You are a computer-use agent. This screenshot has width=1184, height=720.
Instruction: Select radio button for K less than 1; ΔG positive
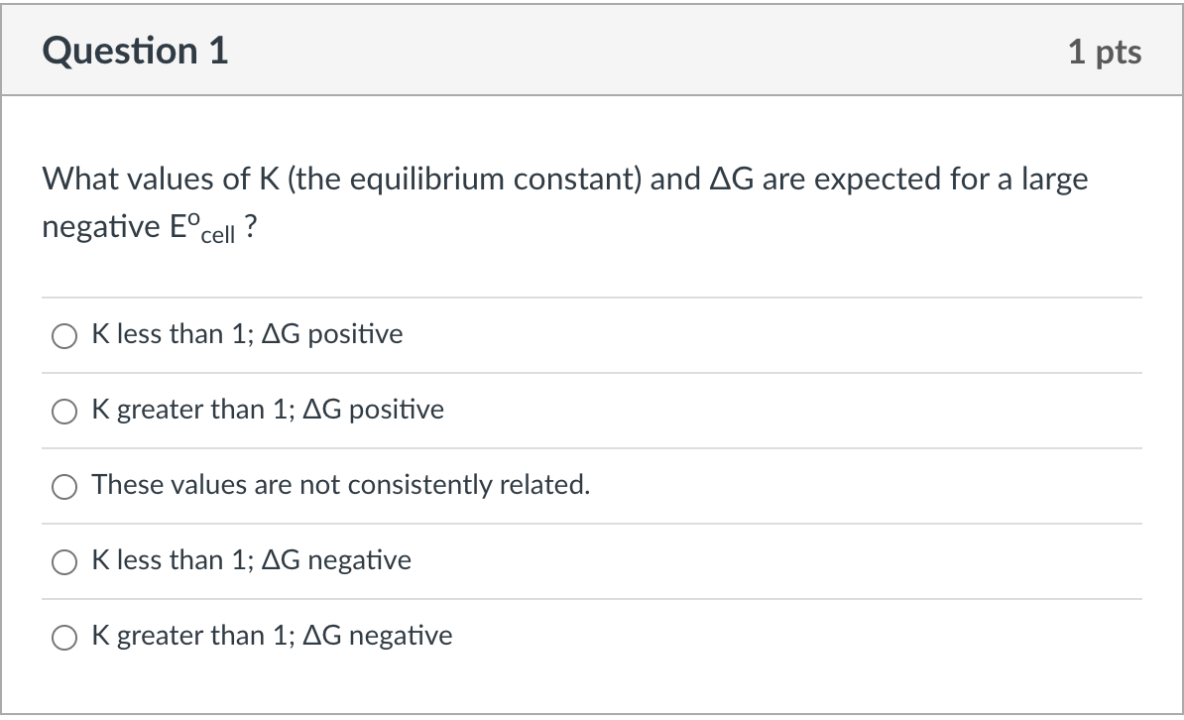64,335
